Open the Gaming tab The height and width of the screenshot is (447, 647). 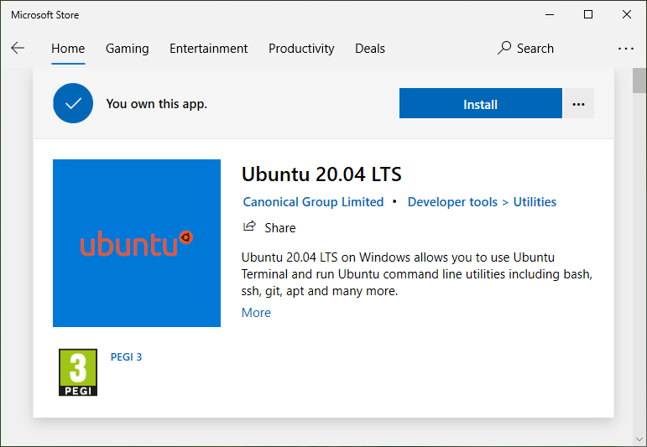coord(127,49)
